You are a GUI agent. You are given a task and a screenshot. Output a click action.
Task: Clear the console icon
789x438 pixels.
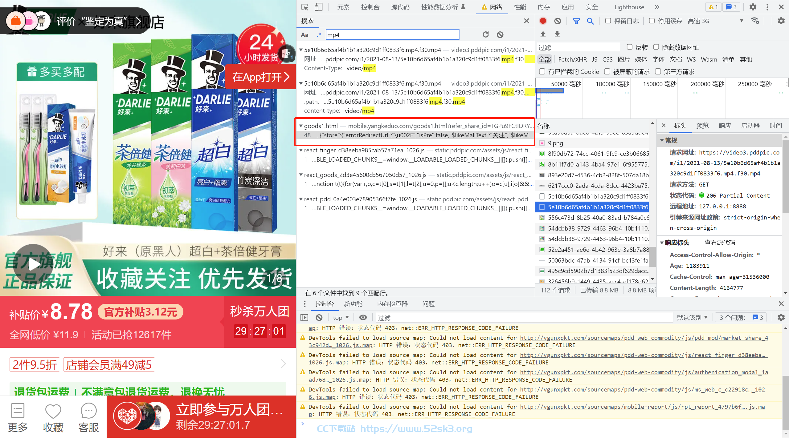(x=319, y=317)
